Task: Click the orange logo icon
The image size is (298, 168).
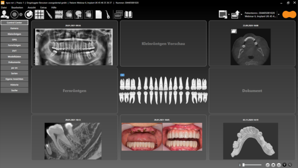Action: pos(289,14)
